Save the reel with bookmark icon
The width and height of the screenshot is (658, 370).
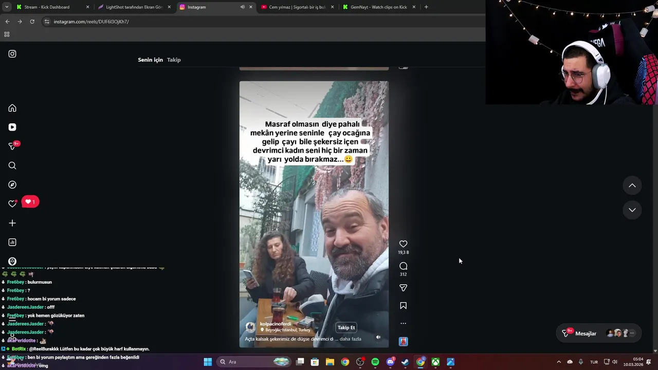pyautogui.click(x=404, y=306)
